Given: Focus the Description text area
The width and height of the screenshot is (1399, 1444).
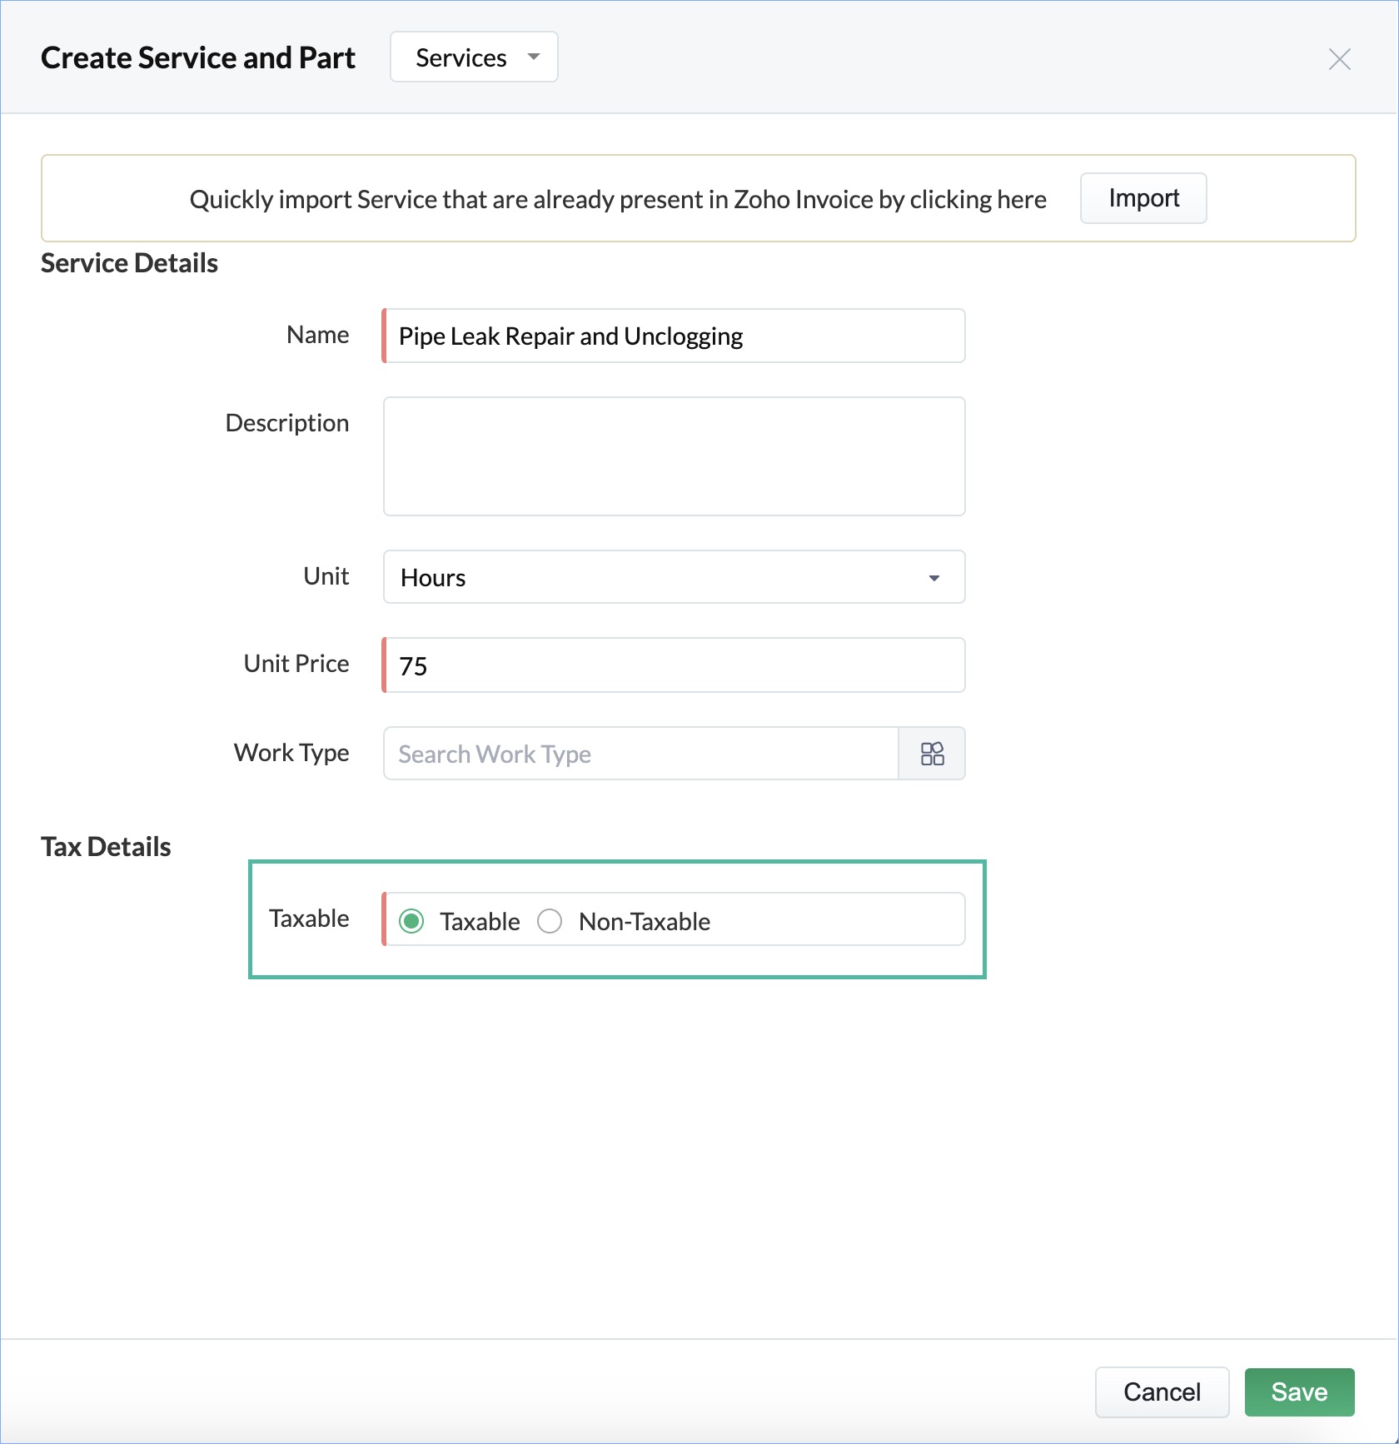Looking at the screenshot, I should [x=674, y=456].
